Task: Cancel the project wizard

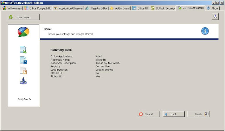Action: [149, 114]
